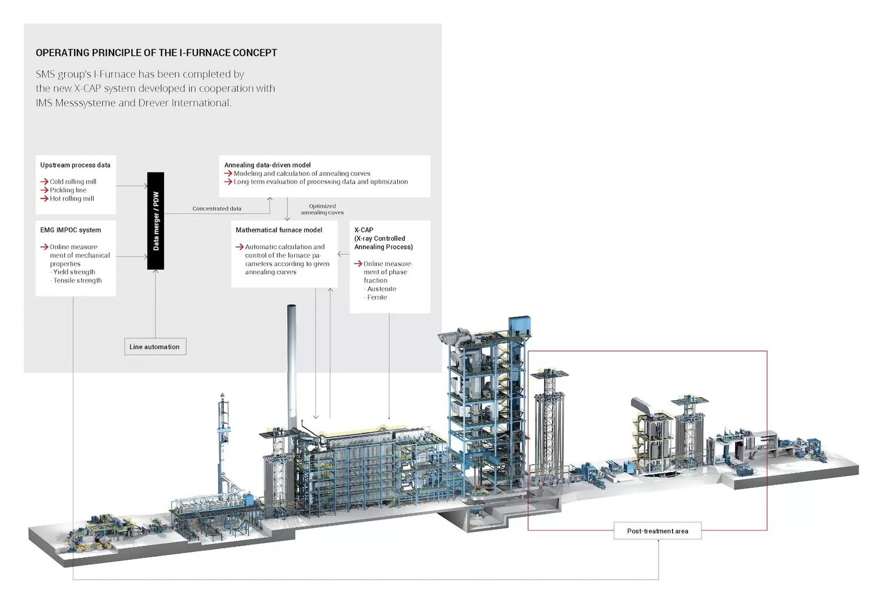The width and height of the screenshot is (882, 602).
Task: Select the Line automation box
Action: 155,347
